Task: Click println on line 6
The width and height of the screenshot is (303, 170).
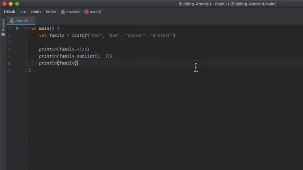Action: click(48, 63)
